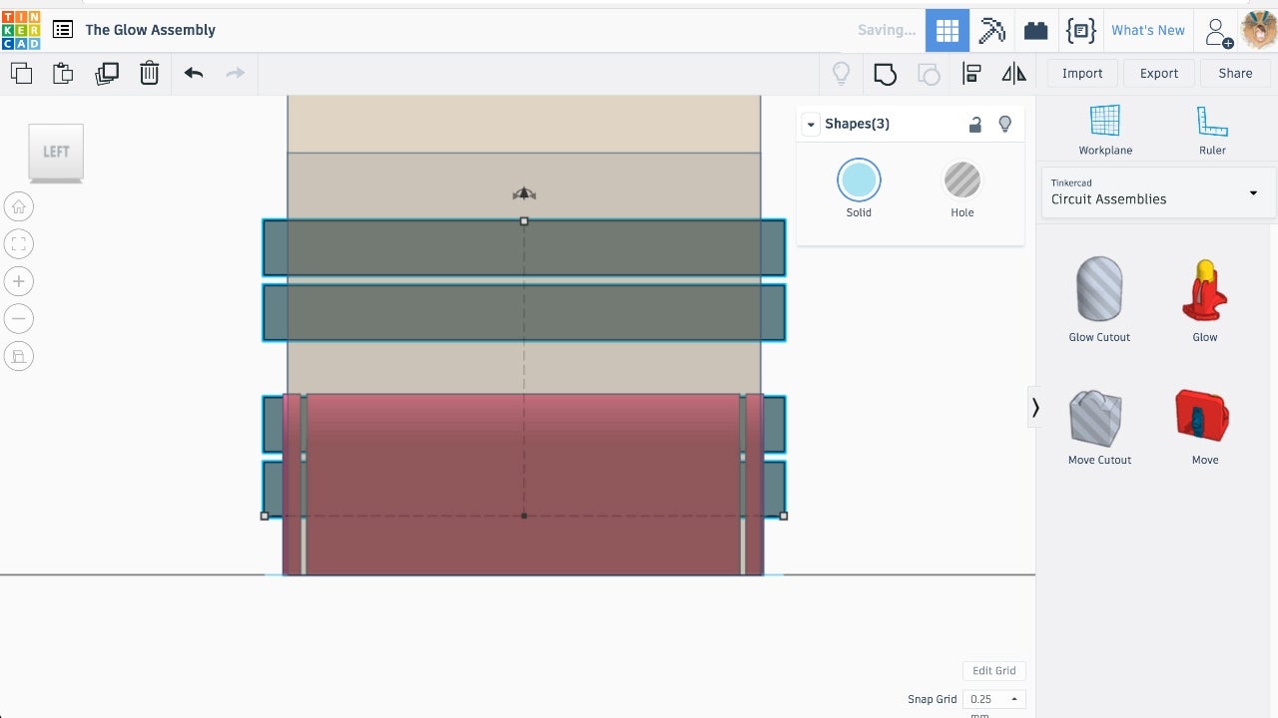Image resolution: width=1278 pixels, height=718 pixels.
Task: Place a new Workplane
Action: [1105, 130]
